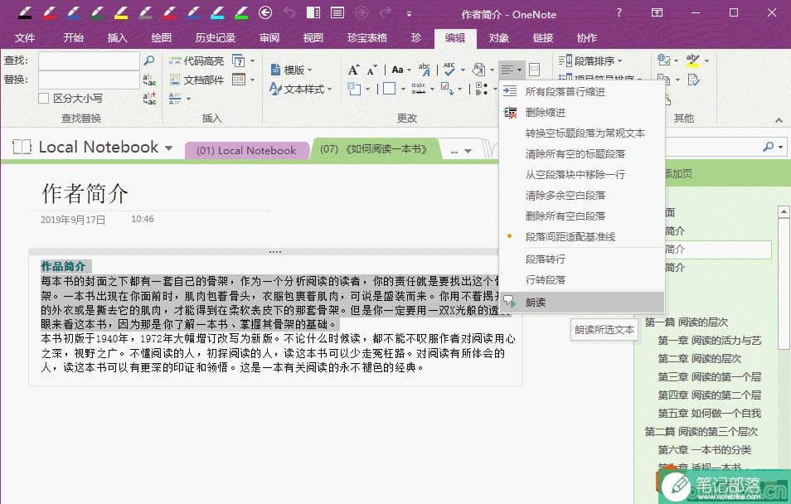The image size is (791, 504).
Task: Click the find magnifier icon beside 查找 field
Action: pos(148,61)
